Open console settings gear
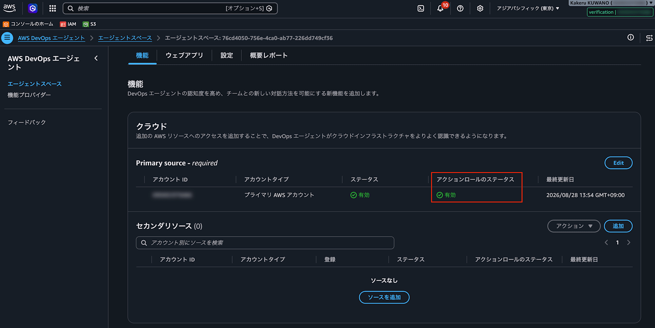Viewport: 655px width, 328px height. click(480, 9)
